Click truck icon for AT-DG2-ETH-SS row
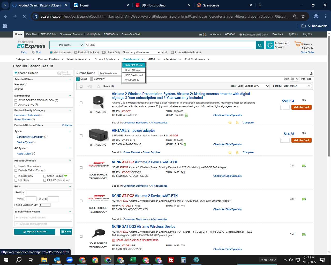The height and width of the screenshot is (265, 331). click(304, 199)
